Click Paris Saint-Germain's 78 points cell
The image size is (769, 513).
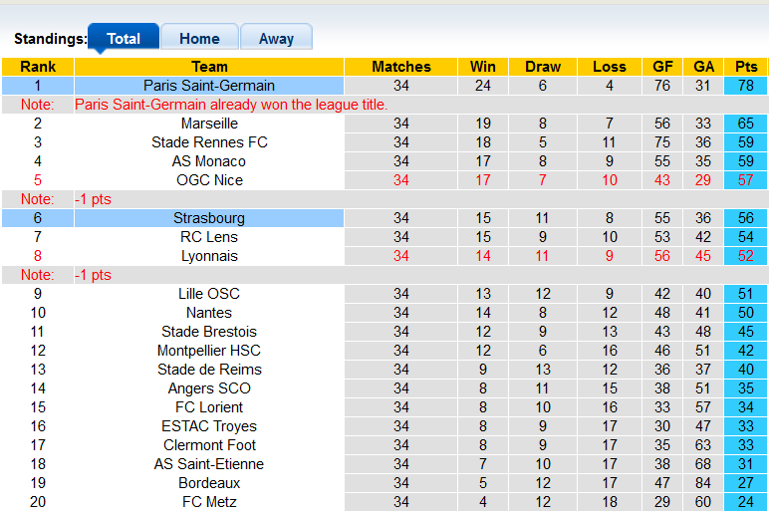745,86
